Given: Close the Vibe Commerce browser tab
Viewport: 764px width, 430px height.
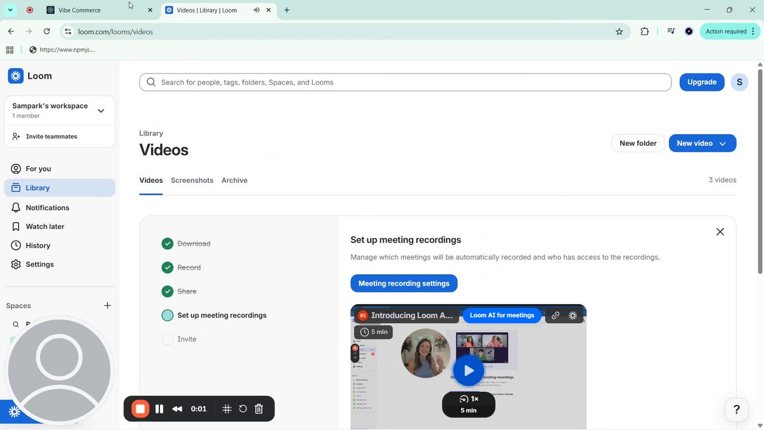Looking at the screenshot, I should coord(150,10).
